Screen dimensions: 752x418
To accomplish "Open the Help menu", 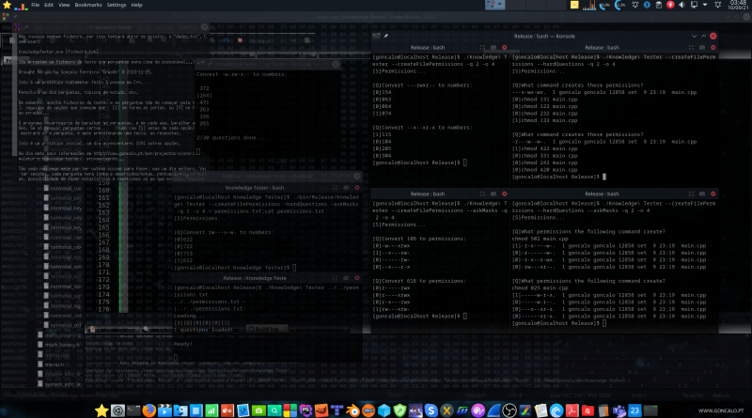I will click(137, 5).
